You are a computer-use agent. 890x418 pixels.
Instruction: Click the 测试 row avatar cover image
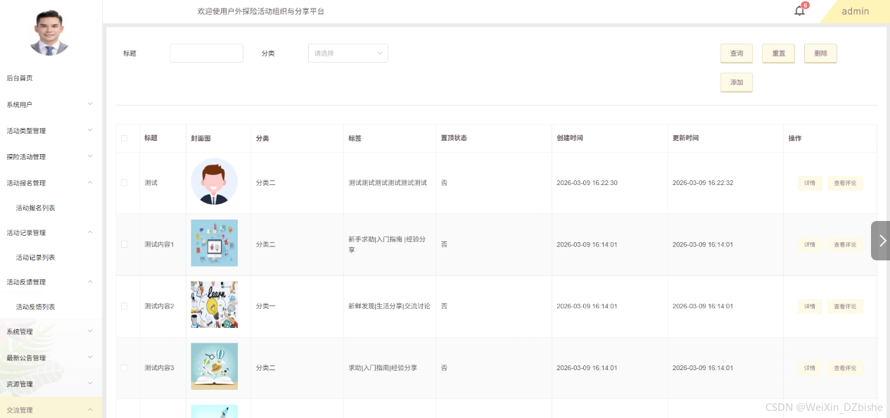coord(215,182)
